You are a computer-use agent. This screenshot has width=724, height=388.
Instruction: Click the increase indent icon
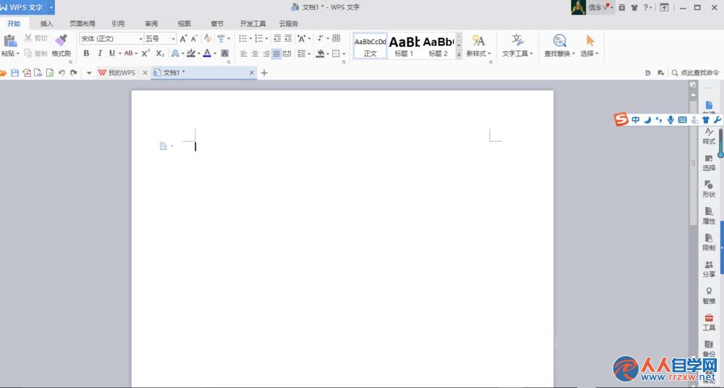click(x=288, y=38)
